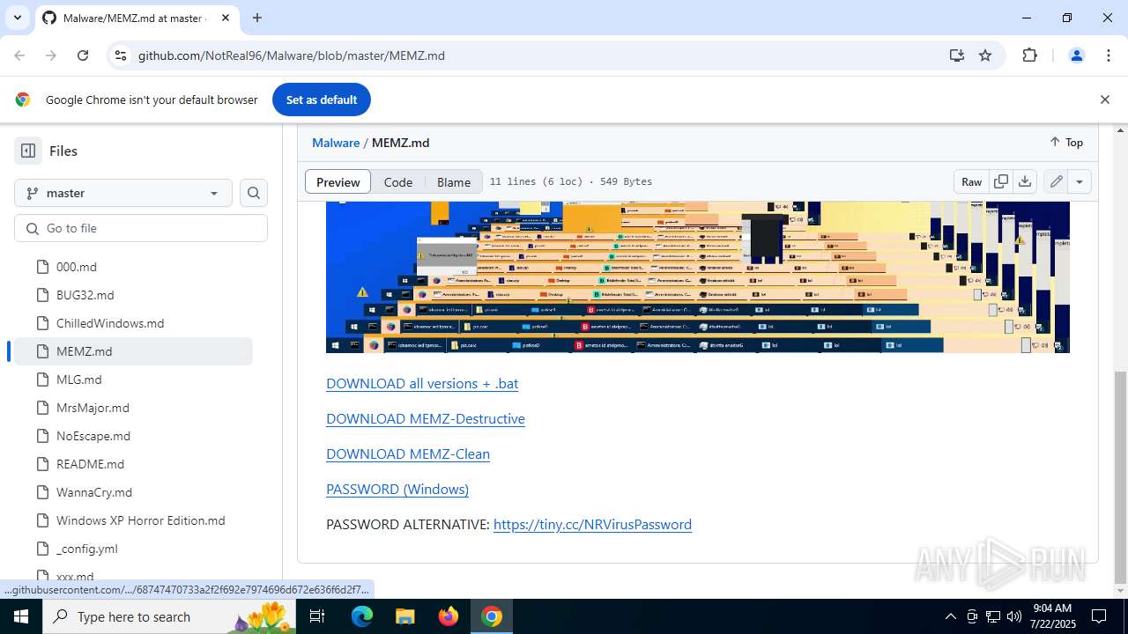The width and height of the screenshot is (1128, 634).
Task: Show hidden system tray icons
Action: point(950,616)
